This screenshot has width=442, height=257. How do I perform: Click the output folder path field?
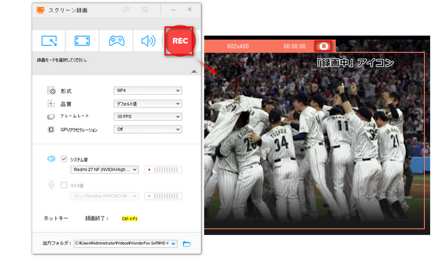(125, 243)
